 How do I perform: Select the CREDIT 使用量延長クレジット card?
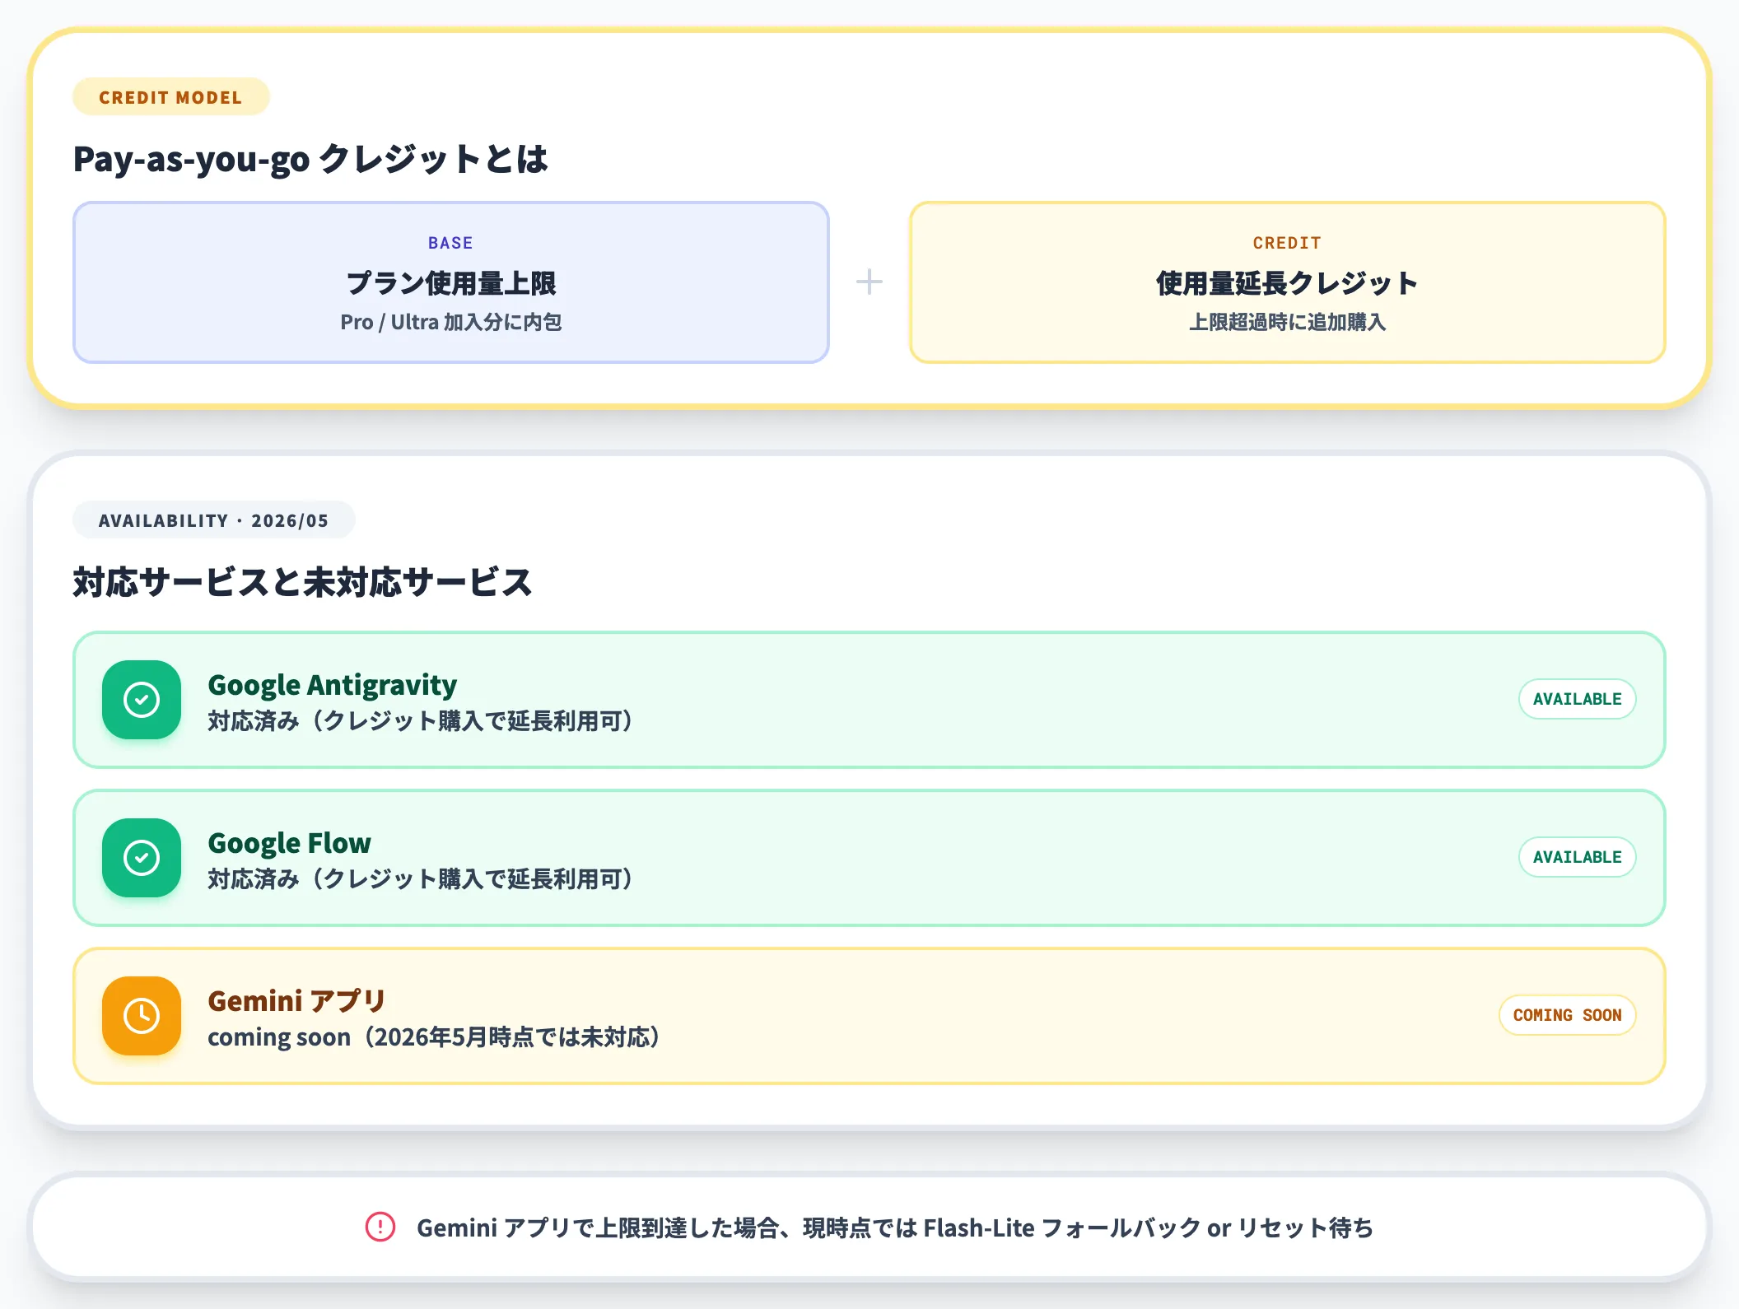pyautogui.click(x=1288, y=282)
